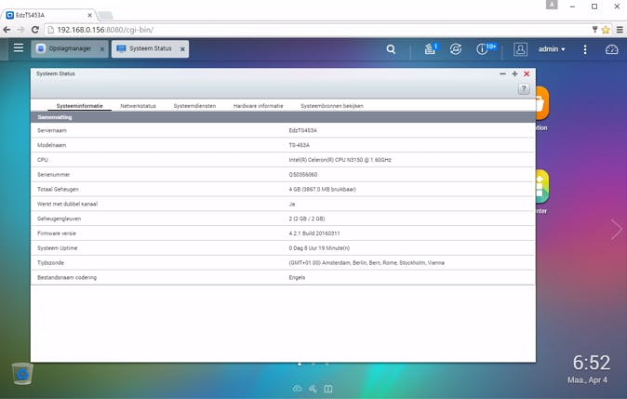
Task: Click the desktop clock showing 6:52
Action: pyautogui.click(x=592, y=363)
